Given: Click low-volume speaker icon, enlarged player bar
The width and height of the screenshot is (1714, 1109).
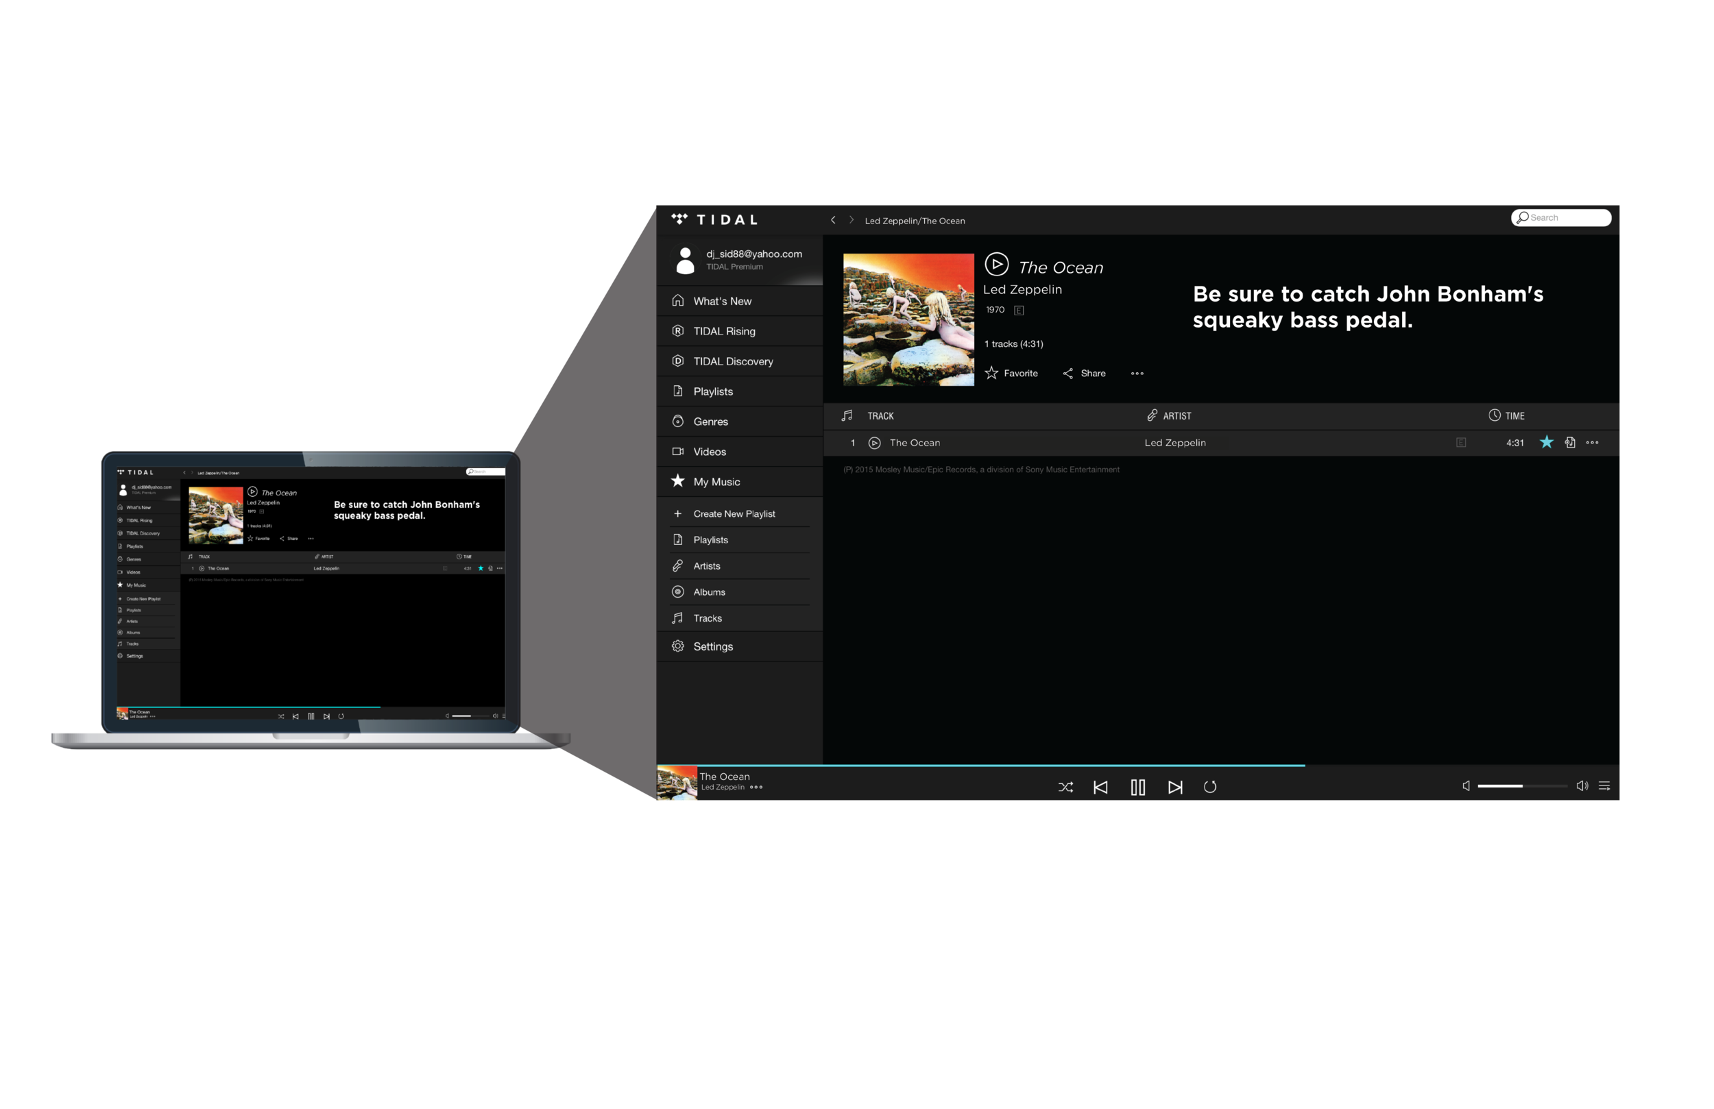Looking at the screenshot, I should 1466,786.
